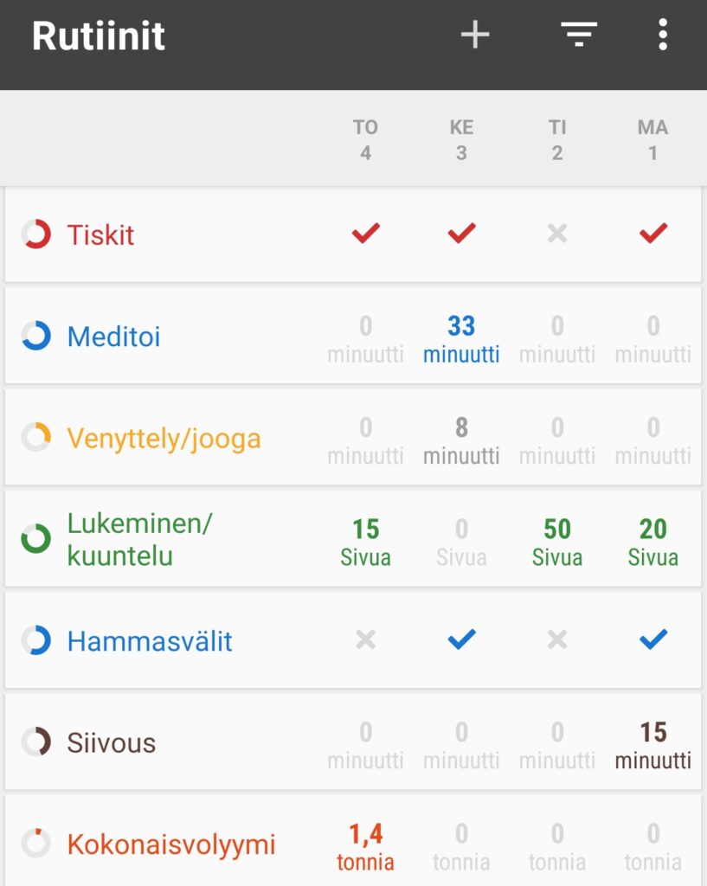The width and height of the screenshot is (707, 886).
Task: Click the Siivous brown progress ring
Action: 36,742
